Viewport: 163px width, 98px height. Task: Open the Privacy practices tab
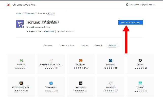pyautogui.click(x=66, y=45)
